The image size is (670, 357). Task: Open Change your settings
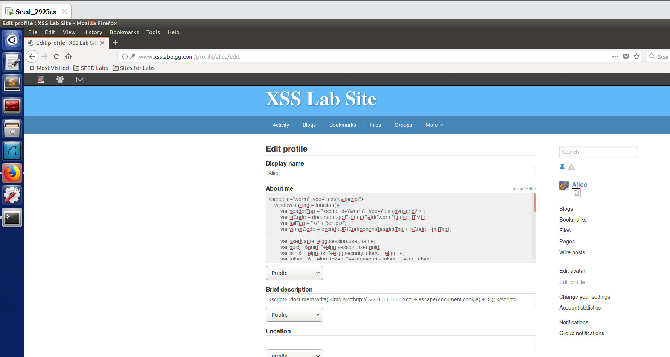[x=585, y=297]
